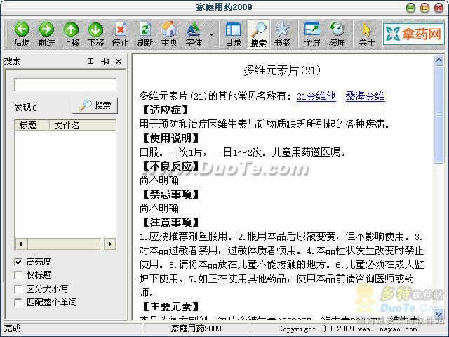Run search with the 搜索 button
The width and height of the screenshot is (449, 337).
95,105
